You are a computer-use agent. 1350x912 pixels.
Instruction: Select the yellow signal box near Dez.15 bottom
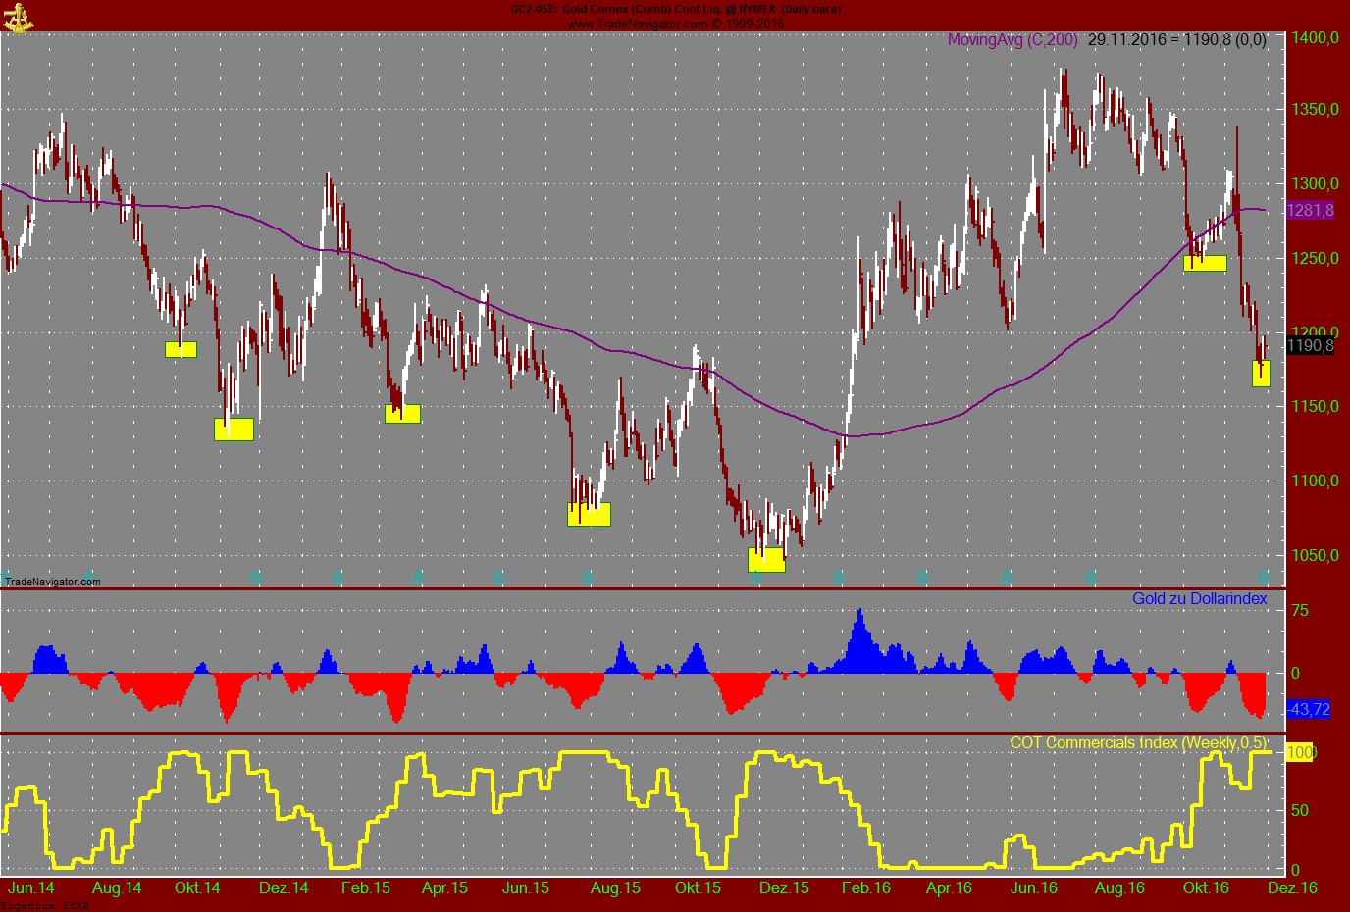[x=767, y=560]
